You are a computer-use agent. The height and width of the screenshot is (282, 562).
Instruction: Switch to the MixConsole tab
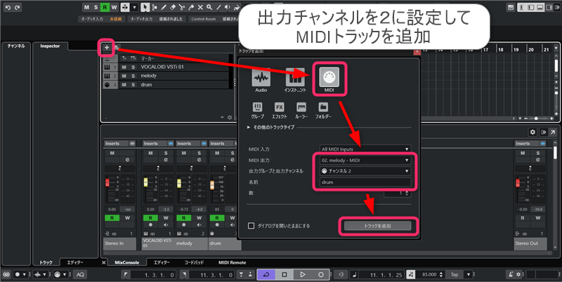[127, 262]
